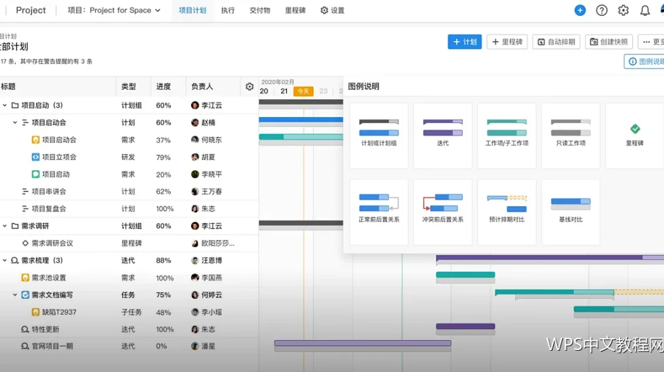Click the 标题 column header
The image size is (664, 372).
[x=9, y=86]
